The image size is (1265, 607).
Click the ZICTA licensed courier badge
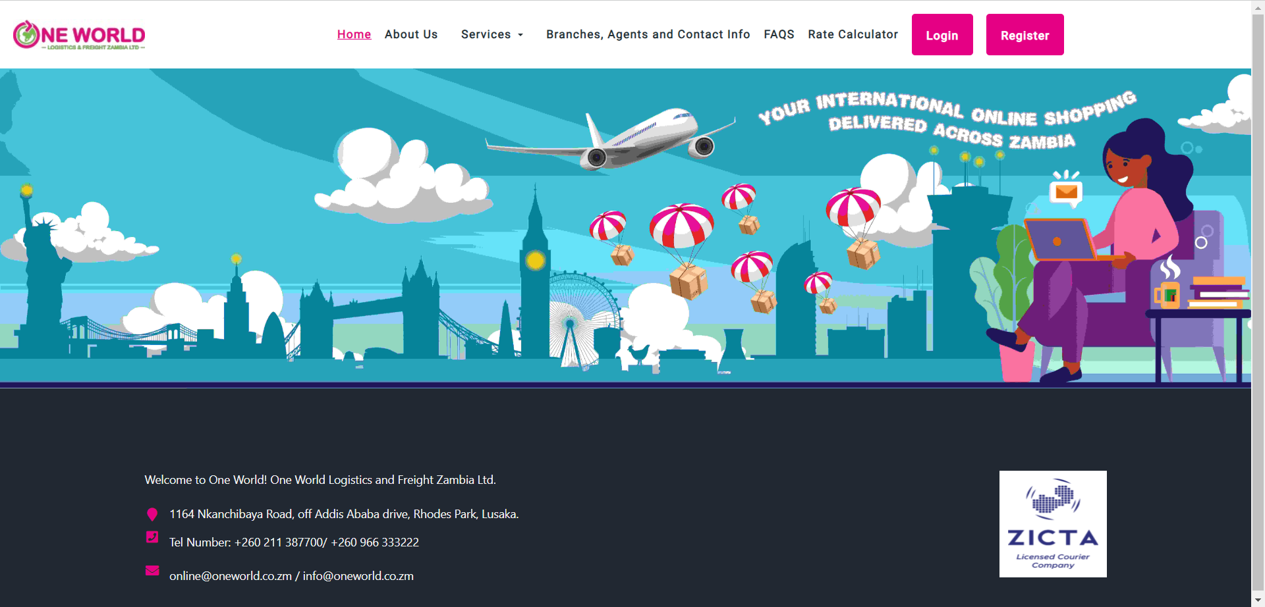(x=1052, y=524)
